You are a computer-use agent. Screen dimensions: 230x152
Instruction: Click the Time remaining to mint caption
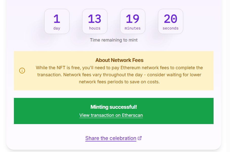click(114, 40)
